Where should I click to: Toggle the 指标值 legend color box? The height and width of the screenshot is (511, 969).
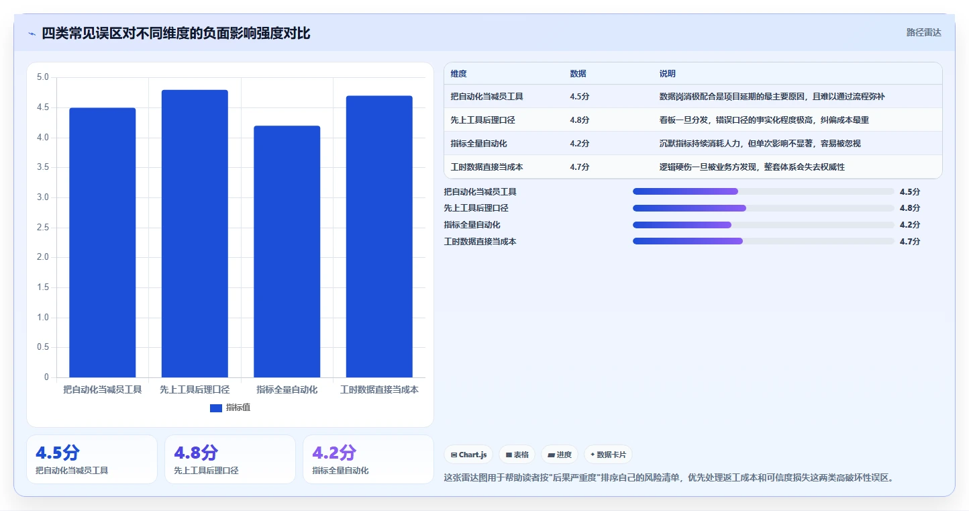click(x=216, y=408)
